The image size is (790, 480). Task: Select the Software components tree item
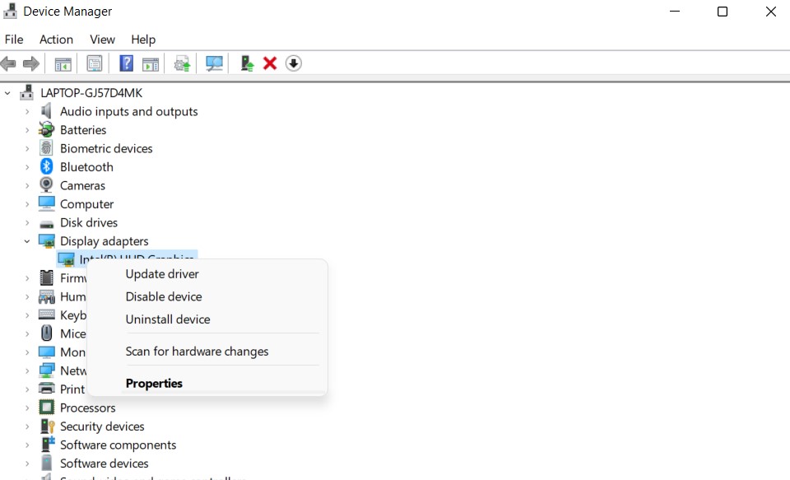point(118,445)
